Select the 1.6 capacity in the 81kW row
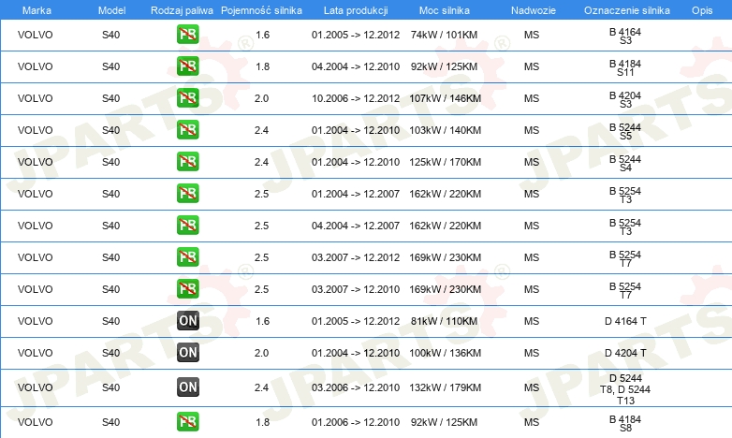This screenshot has width=732, height=438. [x=263, y=321]
